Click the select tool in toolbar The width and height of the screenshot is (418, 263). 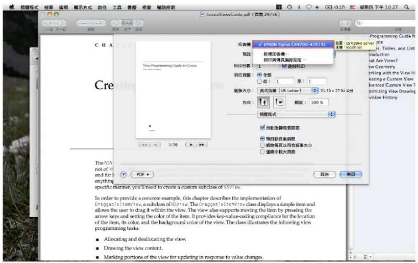pos(138,23)
